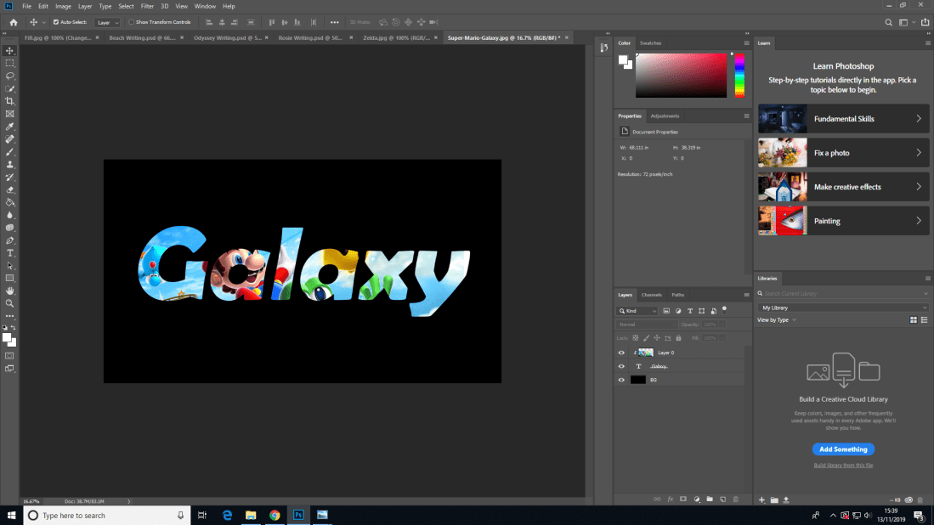Select the Lasso tool
Screen dimensions: 934x525
click(10, 76)
